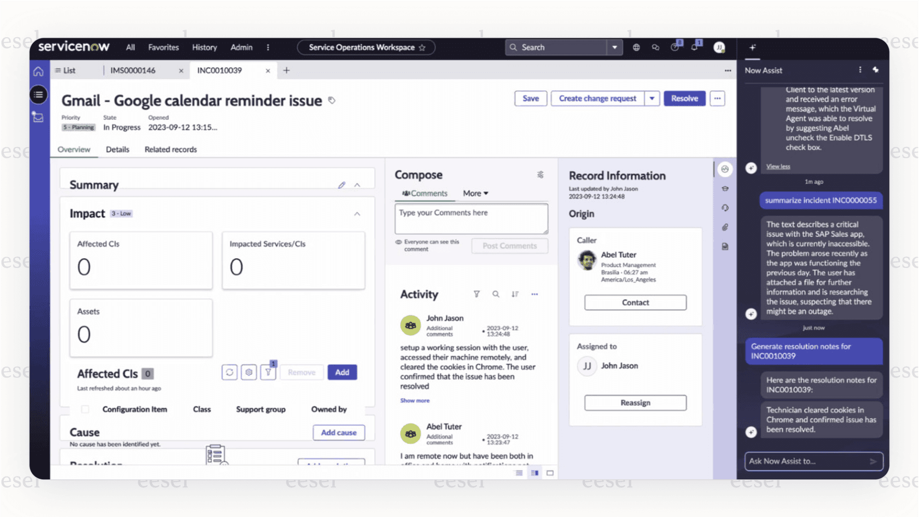Image resolution: width=919 pixels, height=517 pixels.
Task: Collapse the Impact section chevron
Action: [357, 213]
